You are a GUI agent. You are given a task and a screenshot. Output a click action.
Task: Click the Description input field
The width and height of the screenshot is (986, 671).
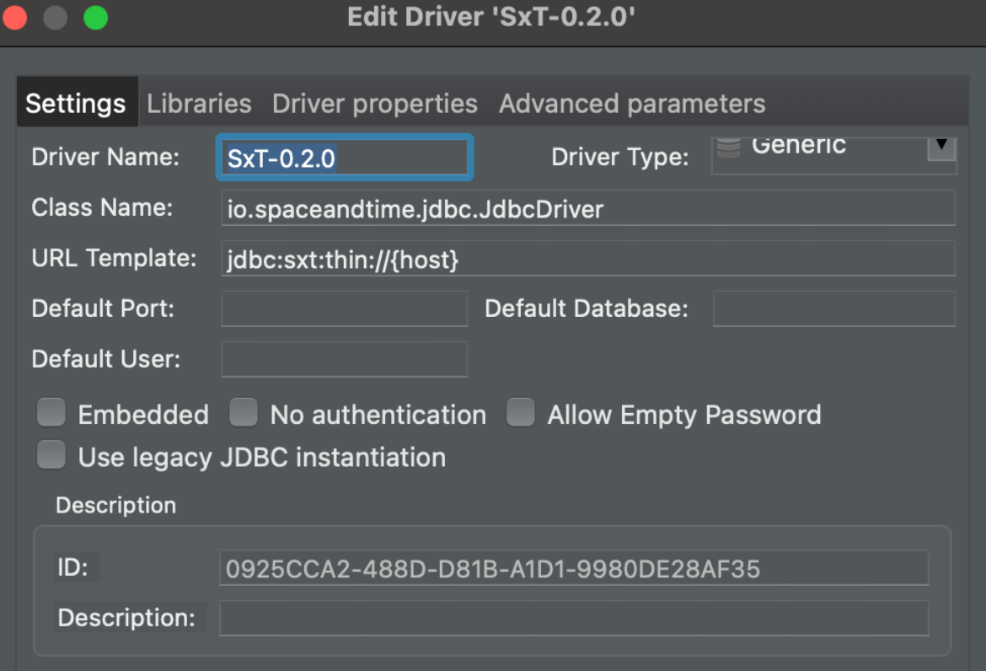tap(574, 618)
